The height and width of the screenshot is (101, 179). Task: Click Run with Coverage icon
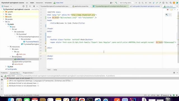143,3
